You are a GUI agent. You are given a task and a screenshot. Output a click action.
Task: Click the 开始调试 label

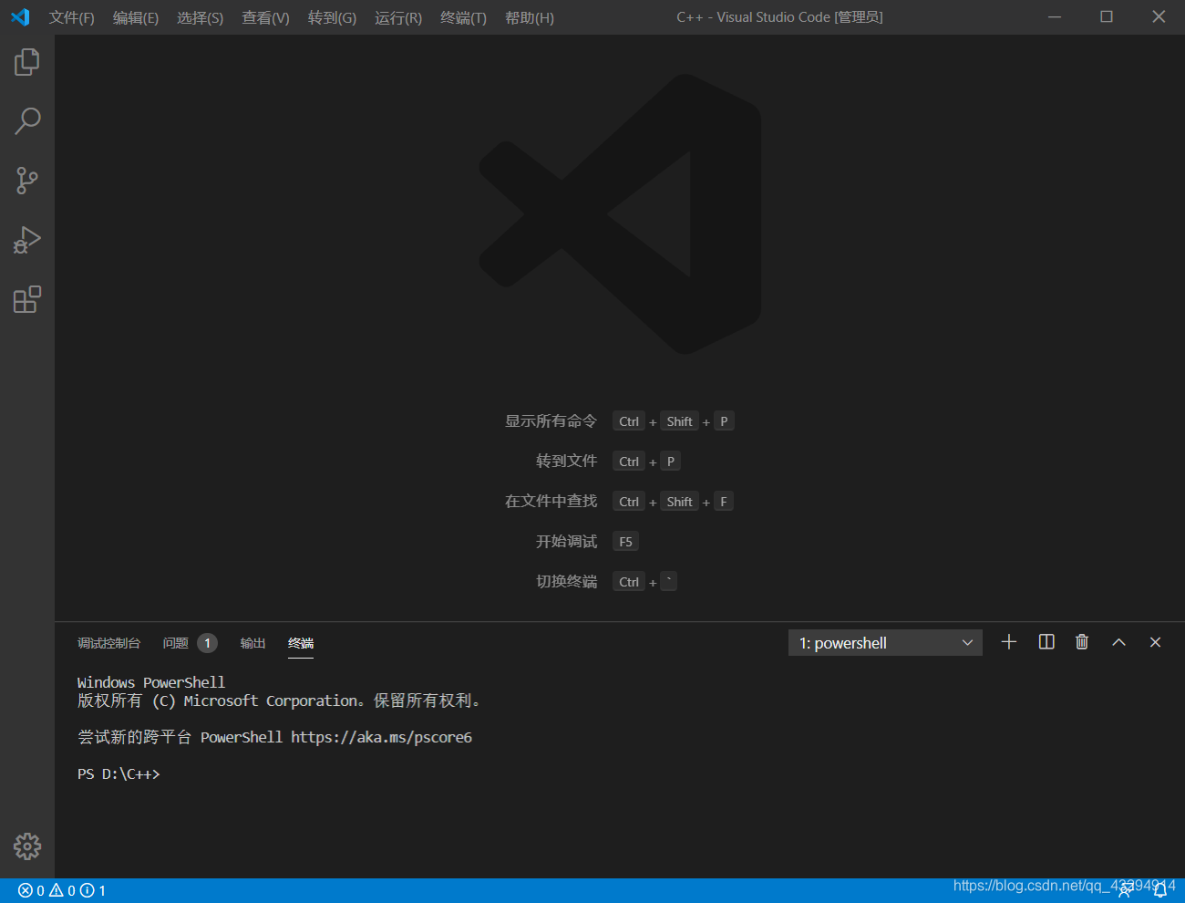coord(566,542)
